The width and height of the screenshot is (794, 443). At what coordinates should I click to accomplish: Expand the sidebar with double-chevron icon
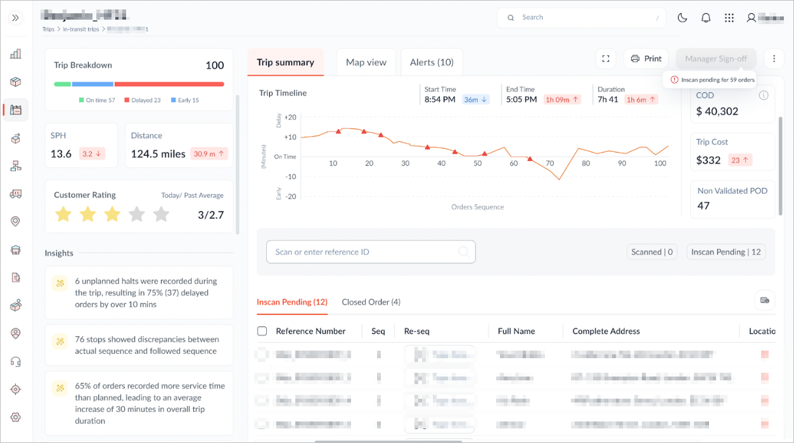[x=16, y=18]
